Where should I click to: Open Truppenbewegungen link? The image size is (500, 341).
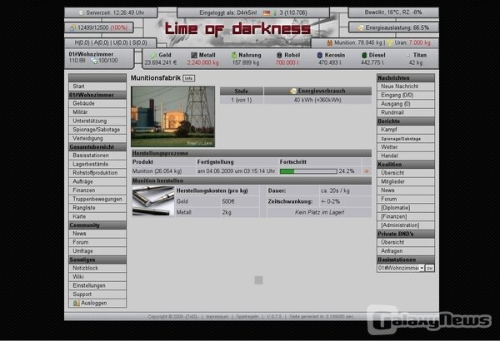(x=97, y=199)
